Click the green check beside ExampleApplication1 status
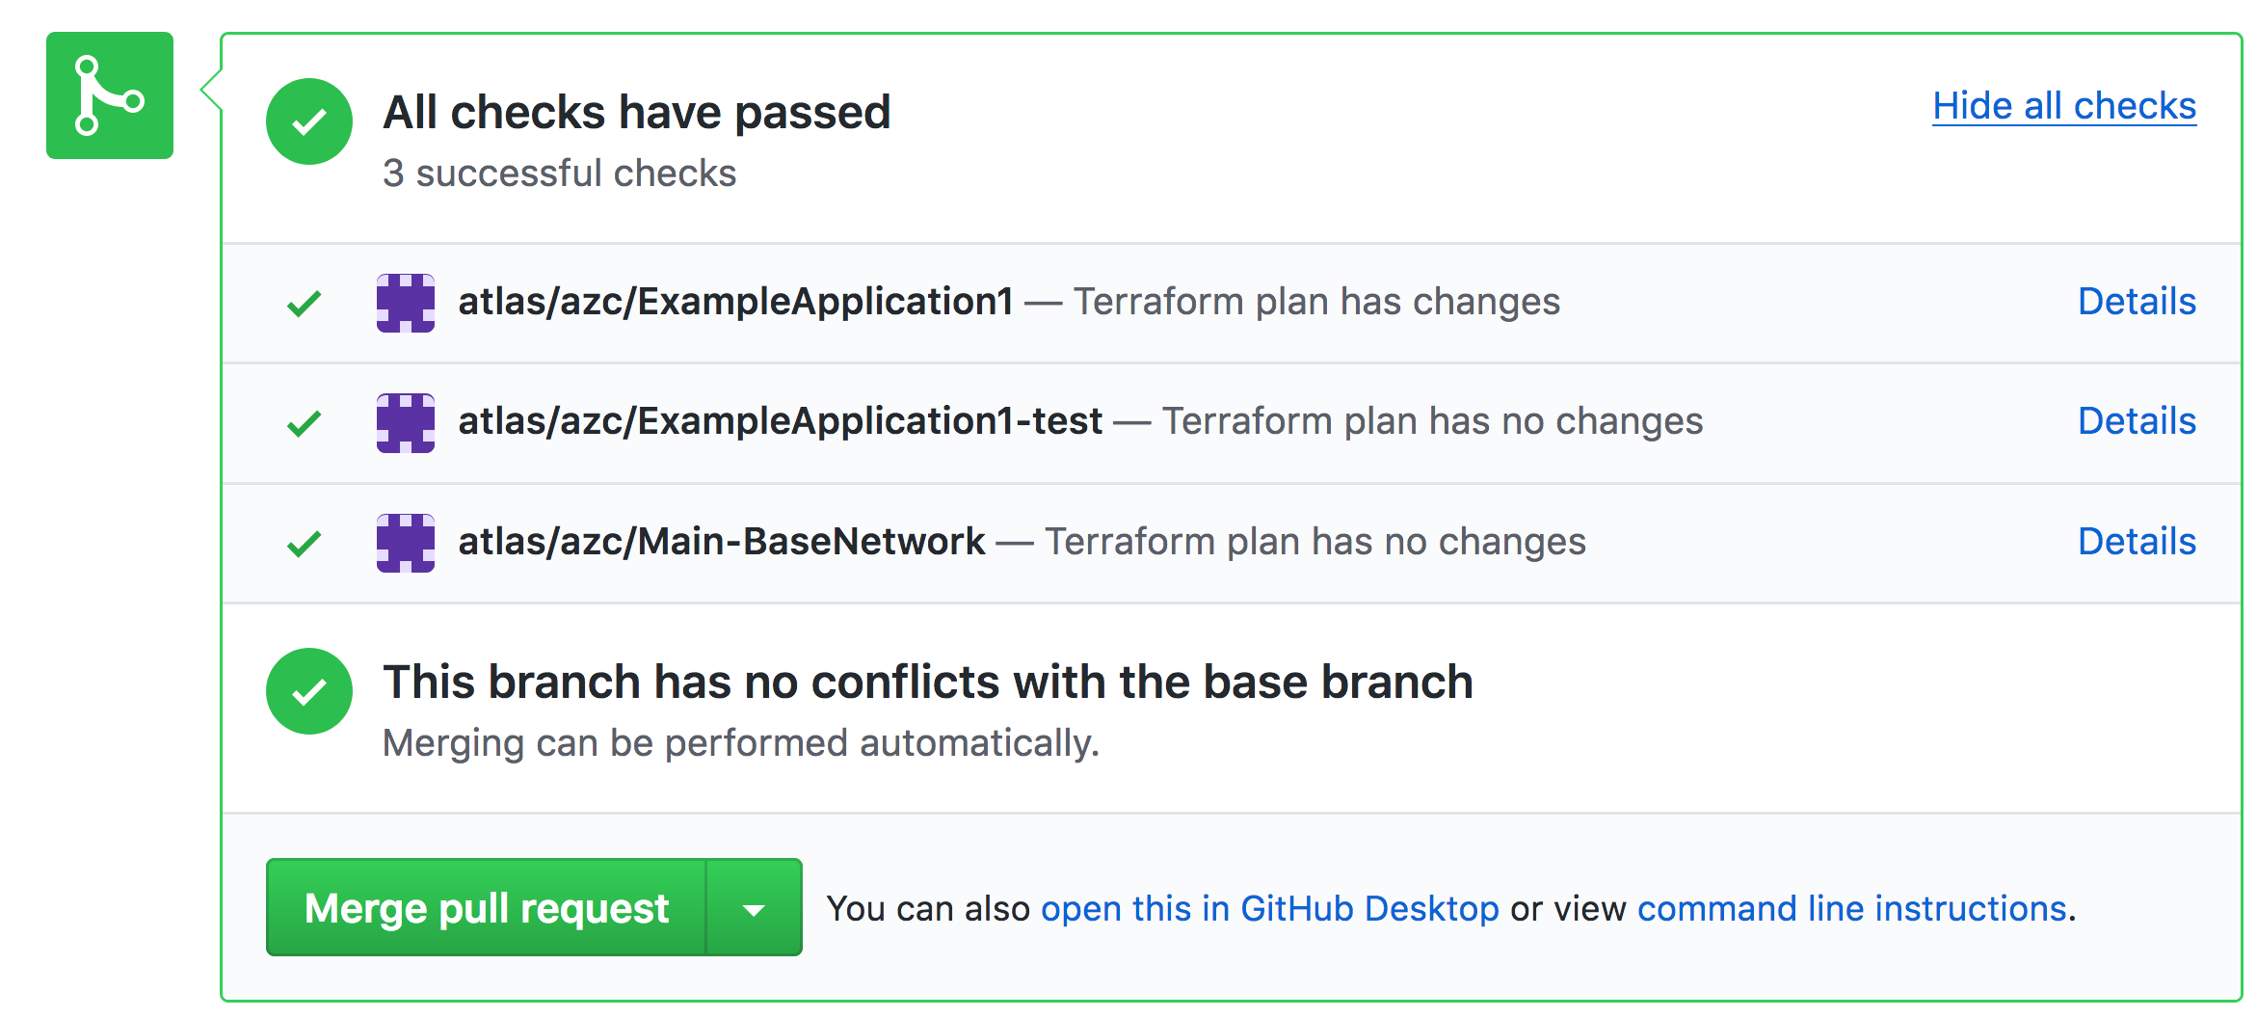This screenshot has height=1018, width=2257. 304,304
